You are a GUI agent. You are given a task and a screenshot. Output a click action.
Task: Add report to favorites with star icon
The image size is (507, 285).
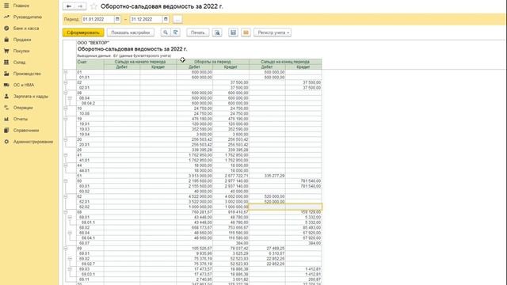(x=93, y=6)
